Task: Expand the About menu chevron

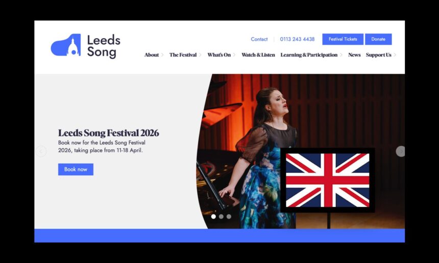Action: point(162,55)
